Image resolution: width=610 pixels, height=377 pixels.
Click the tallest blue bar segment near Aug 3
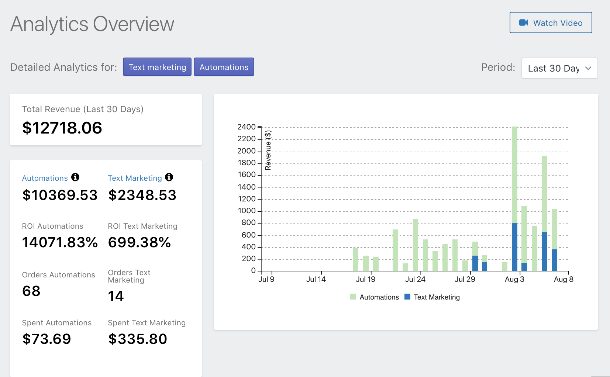[x=515, y=247]
